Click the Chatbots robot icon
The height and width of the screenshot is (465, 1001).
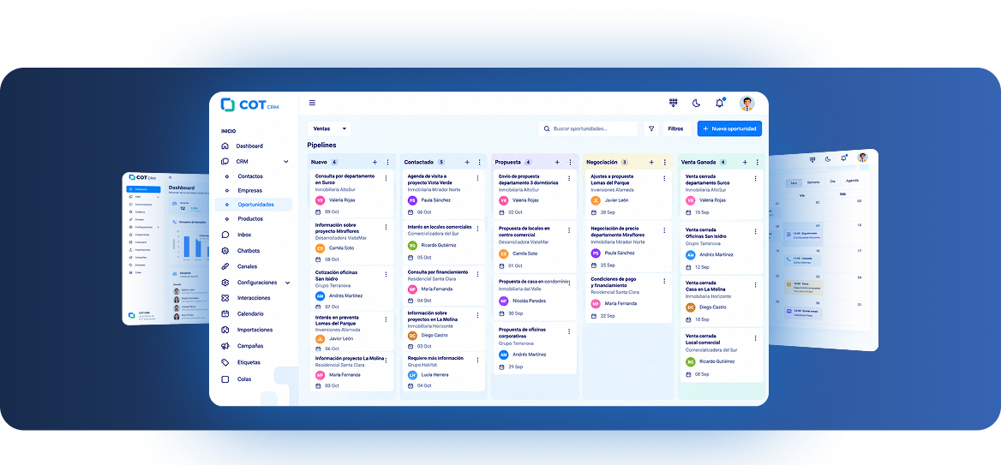(x=225, y=251)
